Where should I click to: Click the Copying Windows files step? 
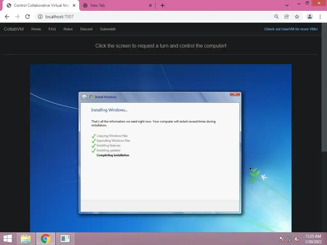click(112, 136)
